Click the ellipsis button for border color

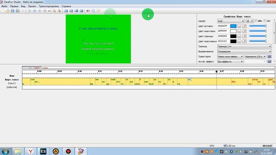click(239, 36)
